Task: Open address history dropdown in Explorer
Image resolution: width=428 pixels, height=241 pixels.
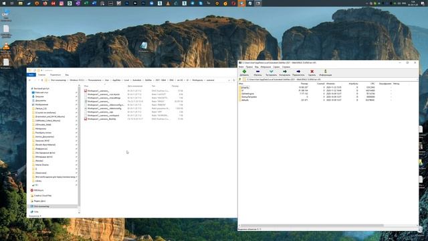Action: (229, 80)
